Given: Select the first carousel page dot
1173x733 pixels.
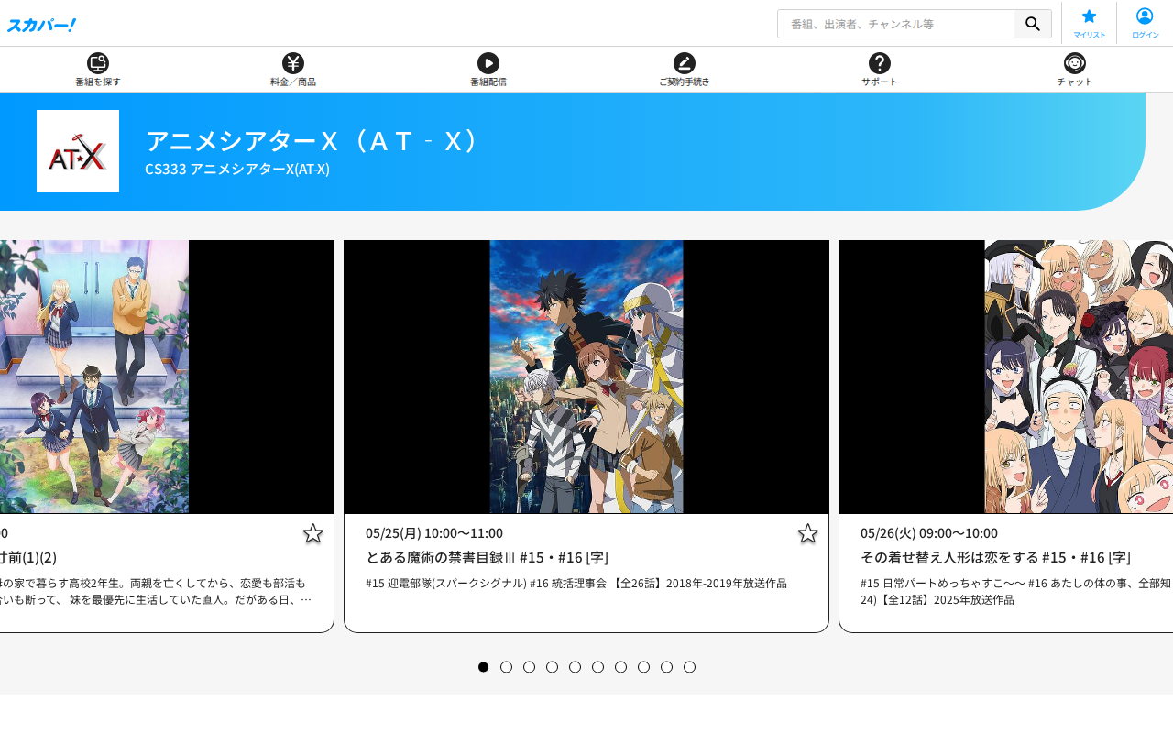Looking at the screenshot, I should [x=484, y=667].
